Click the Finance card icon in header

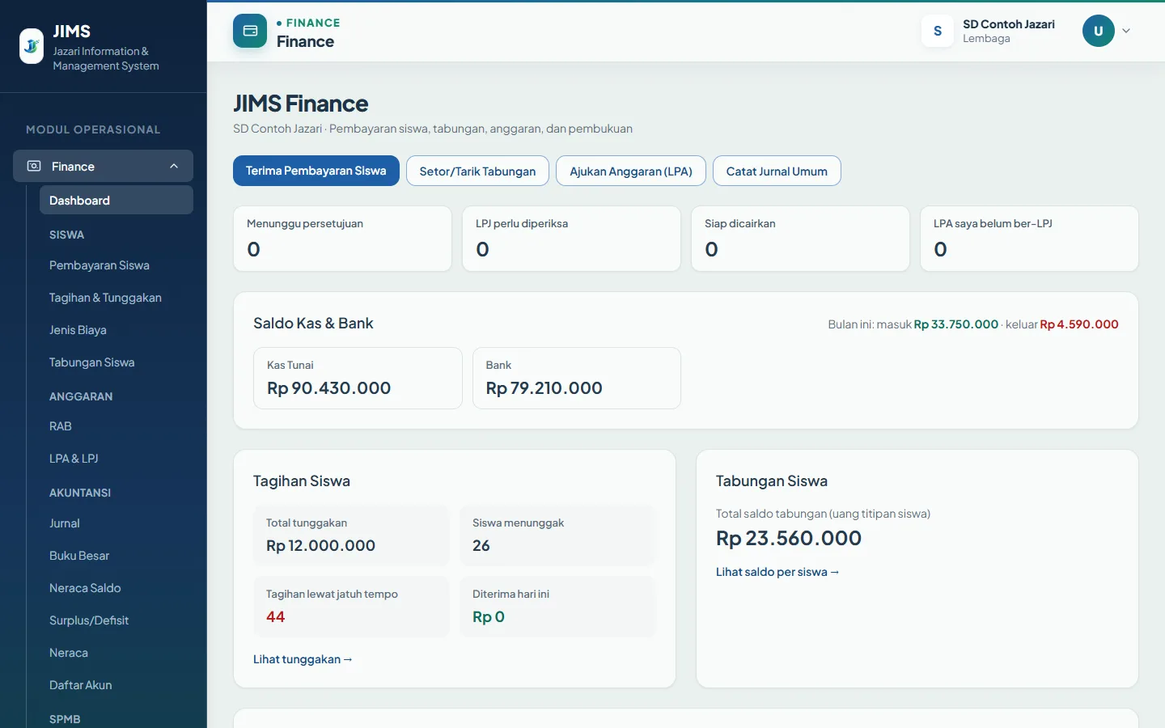point(250,31)
